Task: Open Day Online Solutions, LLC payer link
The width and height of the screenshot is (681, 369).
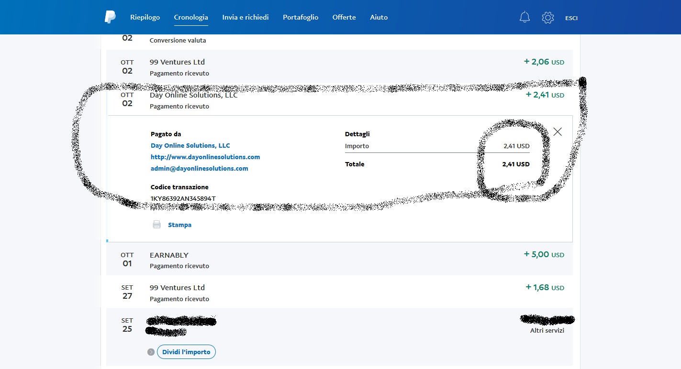Action: tap(190, 145)
